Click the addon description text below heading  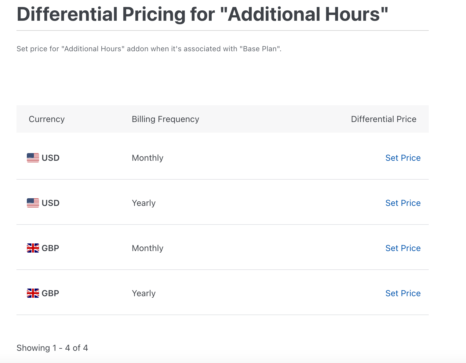coord(149,49)
